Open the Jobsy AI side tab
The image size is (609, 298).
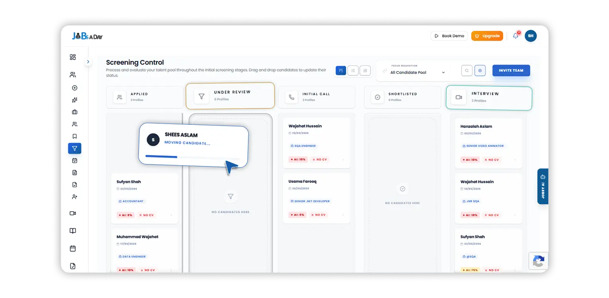click(x=543, y=186)
